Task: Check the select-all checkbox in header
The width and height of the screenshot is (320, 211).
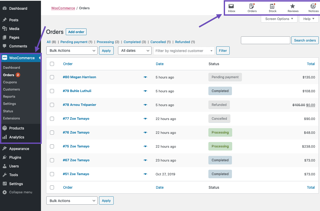Action: click(52, 64)
